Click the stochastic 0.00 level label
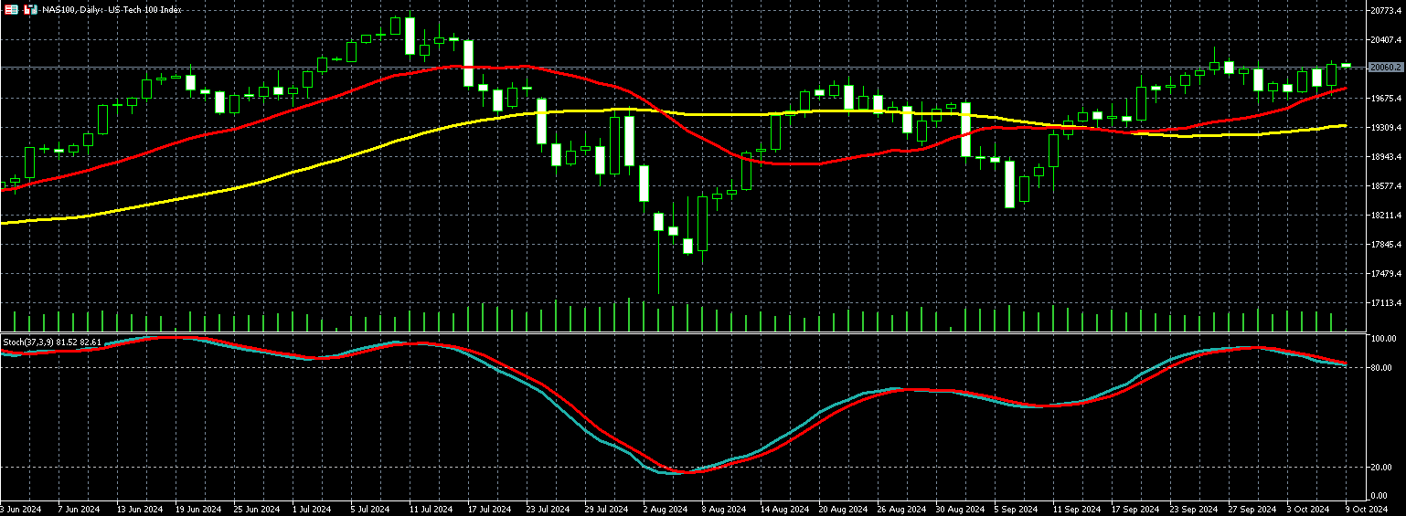1406x516 pixels. (1380, 496)
